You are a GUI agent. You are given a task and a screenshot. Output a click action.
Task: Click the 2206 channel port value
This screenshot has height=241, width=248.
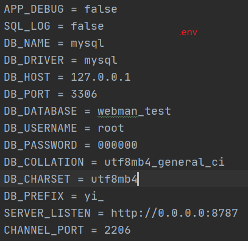click(x=118, y=230)
